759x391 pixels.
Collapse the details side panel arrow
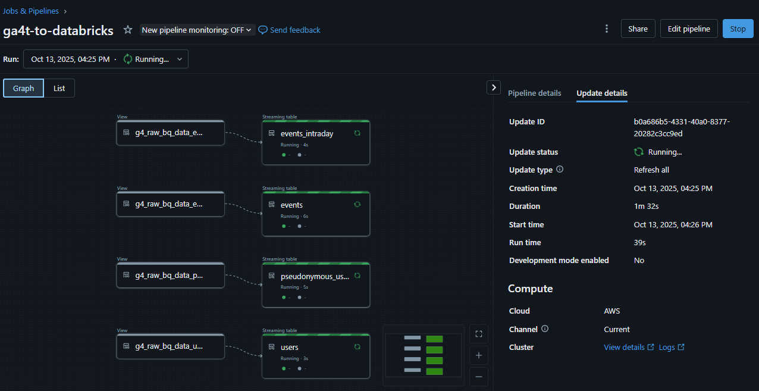point(493,87)
